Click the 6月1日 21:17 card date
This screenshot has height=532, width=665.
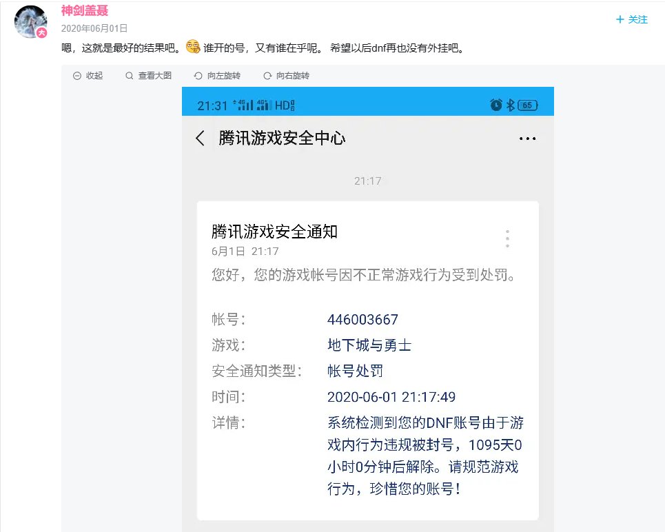tap(245, 251)
